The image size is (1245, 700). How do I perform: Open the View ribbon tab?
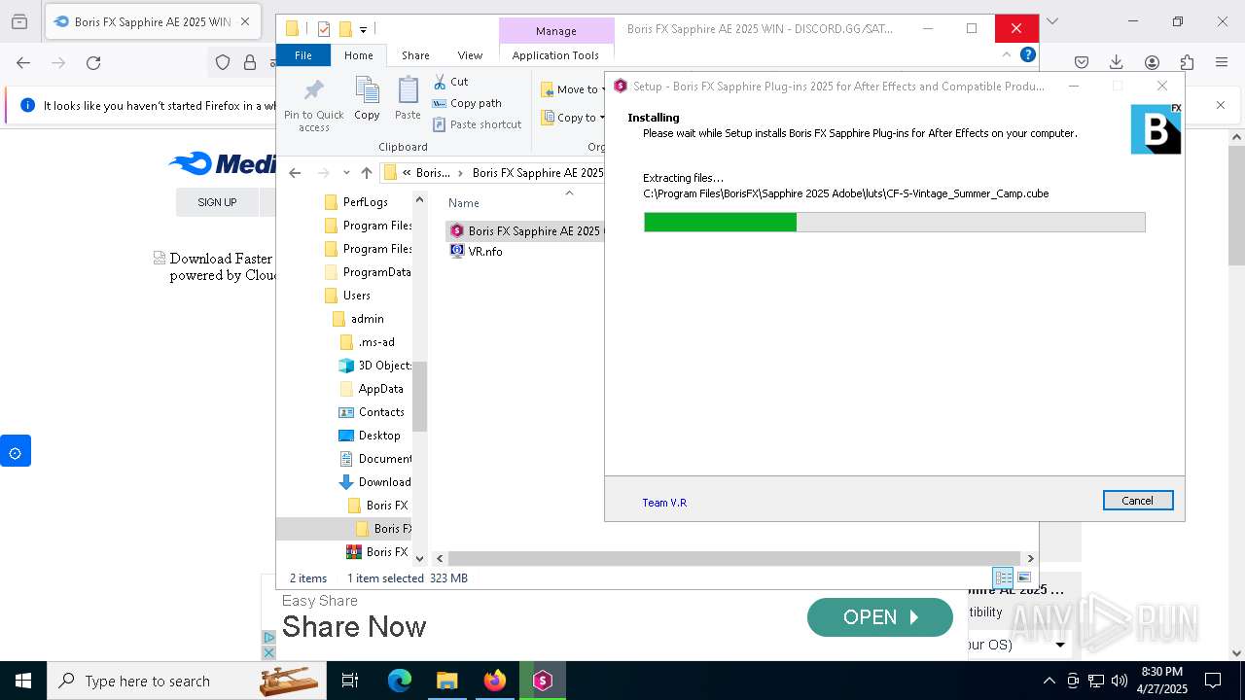tap(470, 55)
